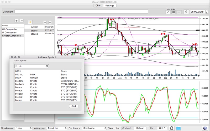
Task: Select the Oil Companies group
Action: [x=13, y=29]
